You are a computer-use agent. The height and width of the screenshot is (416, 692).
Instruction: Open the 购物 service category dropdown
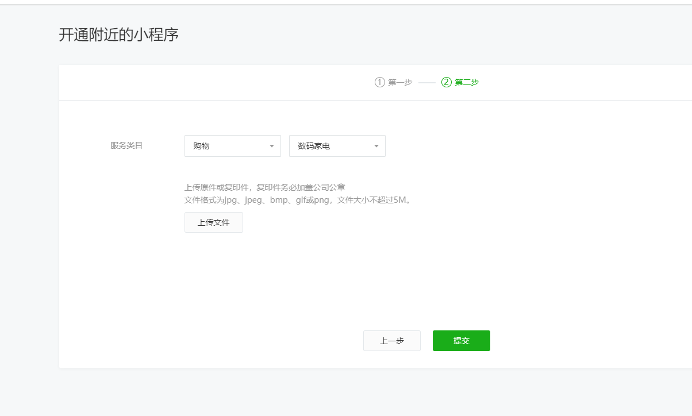(x=233, y=146)
